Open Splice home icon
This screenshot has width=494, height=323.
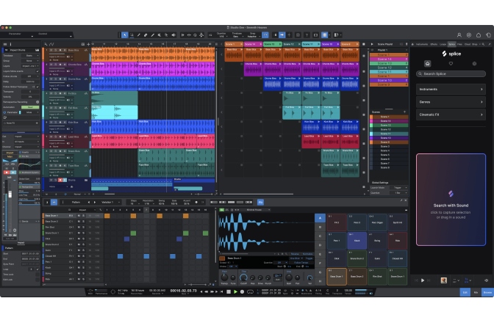pyautogui.click(x=428, y=64)
